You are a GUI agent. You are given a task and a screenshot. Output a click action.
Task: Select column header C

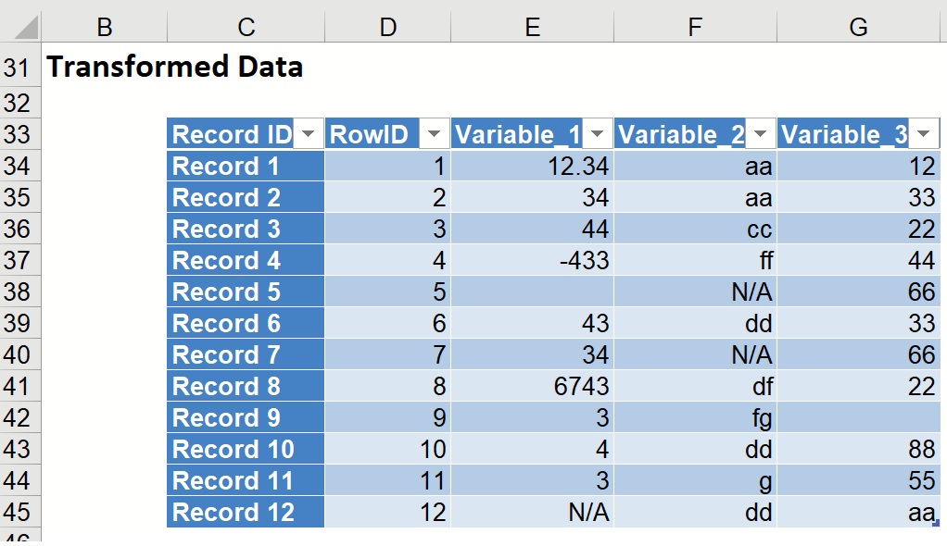point(245,27)
